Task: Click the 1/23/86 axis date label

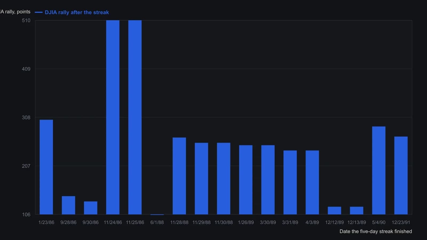Action: [46, 222]
